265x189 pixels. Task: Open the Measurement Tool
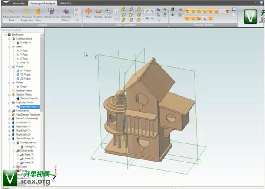coord(11,14)
